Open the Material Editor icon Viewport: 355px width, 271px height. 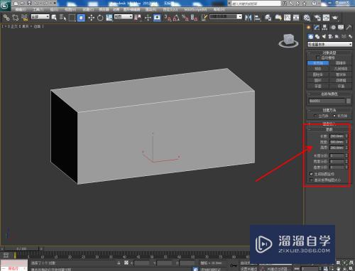coord(307,18)
